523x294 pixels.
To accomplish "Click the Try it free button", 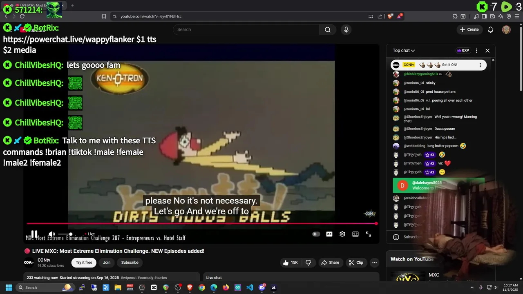I will [84, 263].
